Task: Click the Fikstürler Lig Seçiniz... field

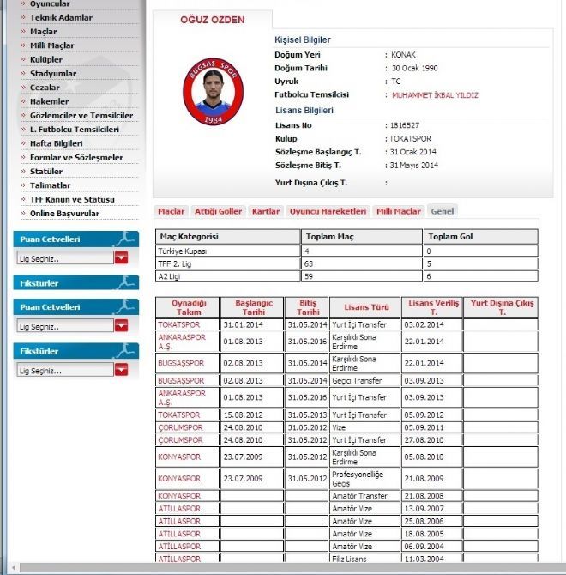Action: (65, 370)
